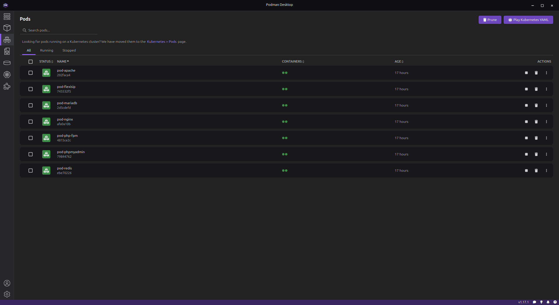
Task: Click Play Kubernetes YAML button
Action: pos(528,20)
